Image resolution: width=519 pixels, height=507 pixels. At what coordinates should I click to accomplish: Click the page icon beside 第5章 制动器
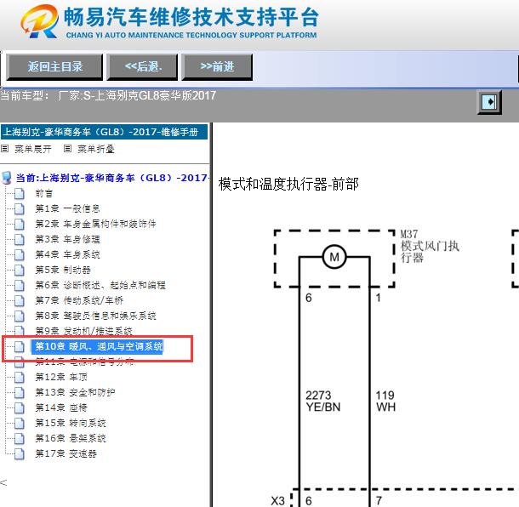click(20, 270)
